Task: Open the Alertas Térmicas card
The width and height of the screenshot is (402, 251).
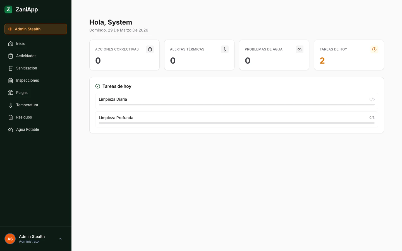Action: point(199,55)
